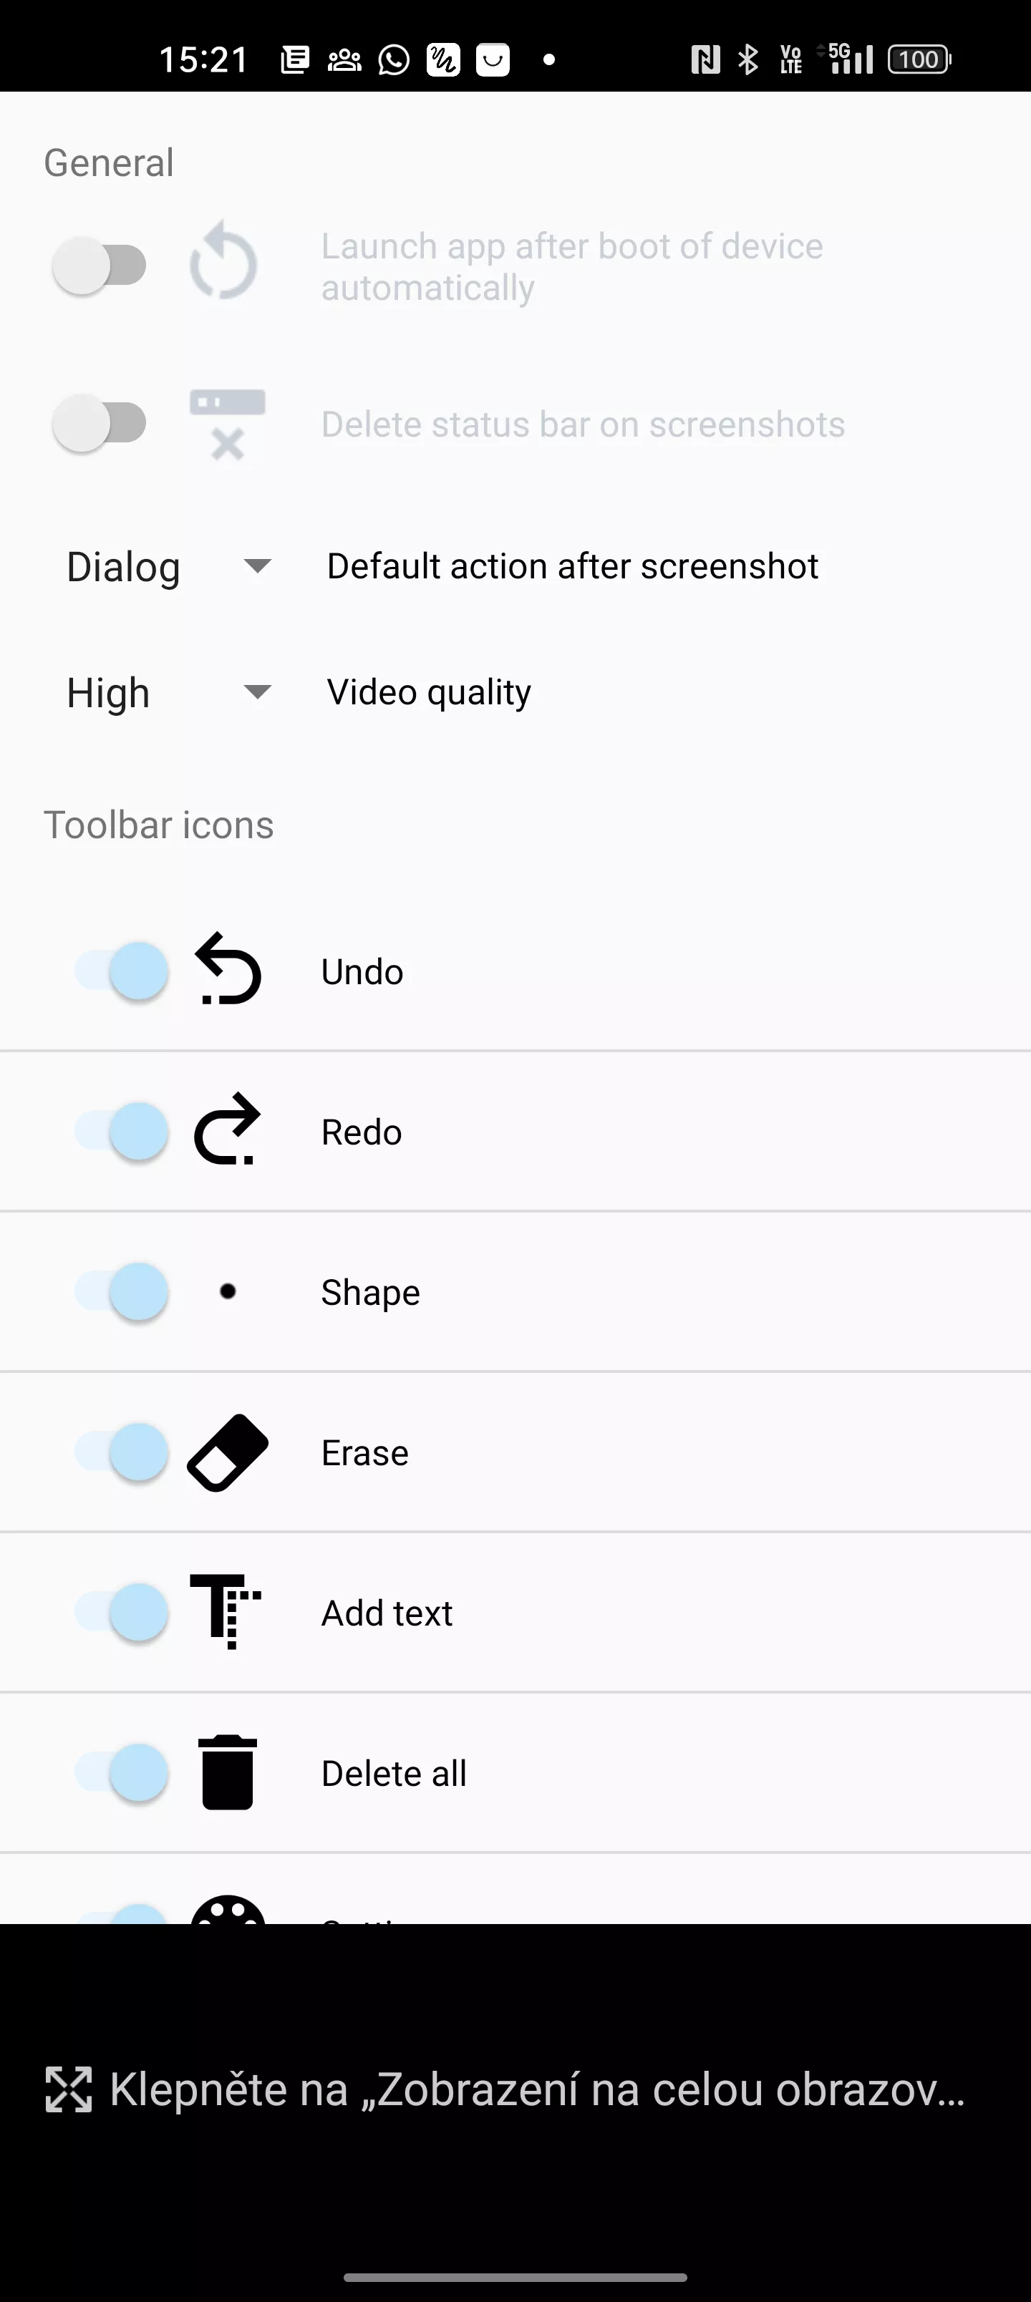Tap the Redo label text
Viewport: 1031px width, 2302px height.
pyautogui.click(x=362, y=1132)
